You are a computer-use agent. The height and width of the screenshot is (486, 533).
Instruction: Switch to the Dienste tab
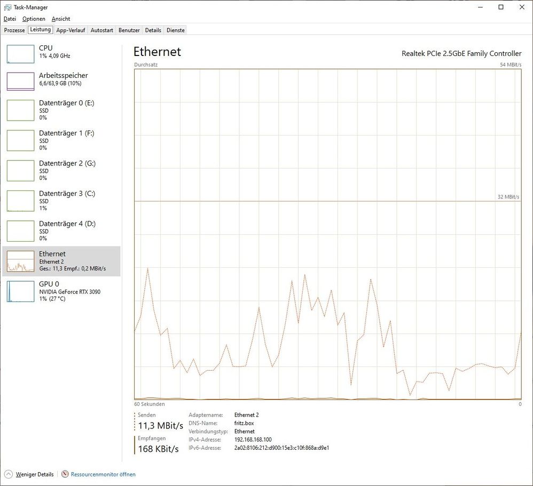click(176, 30)
